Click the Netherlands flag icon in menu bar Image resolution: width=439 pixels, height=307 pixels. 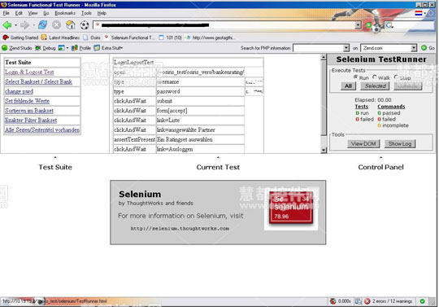tap(419, 13)
